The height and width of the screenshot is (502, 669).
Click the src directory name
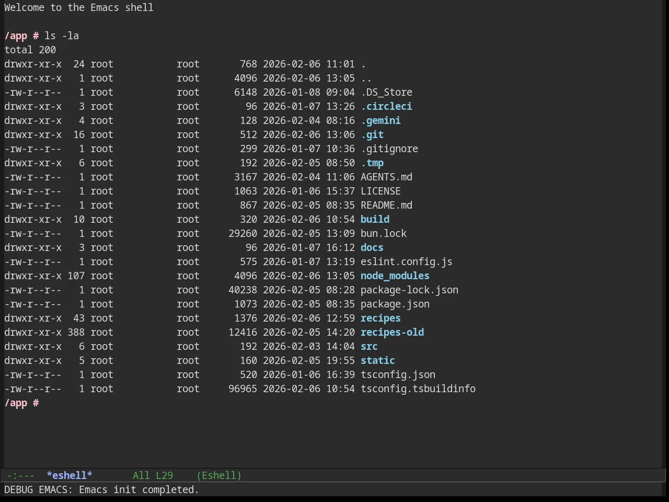(x=369, y=346)
